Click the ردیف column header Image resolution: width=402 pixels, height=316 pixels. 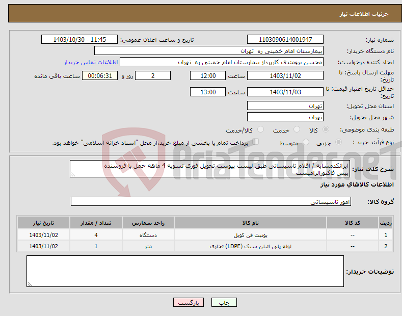386,223
